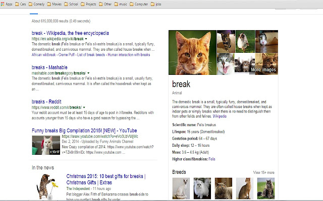Image resolution: width=323 pixels, height=201 pixels.
Task: Click the 'About 615,000,000 results' stats text
Action: coord(61,21)
